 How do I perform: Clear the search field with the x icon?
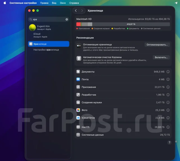tap(67, 19)
